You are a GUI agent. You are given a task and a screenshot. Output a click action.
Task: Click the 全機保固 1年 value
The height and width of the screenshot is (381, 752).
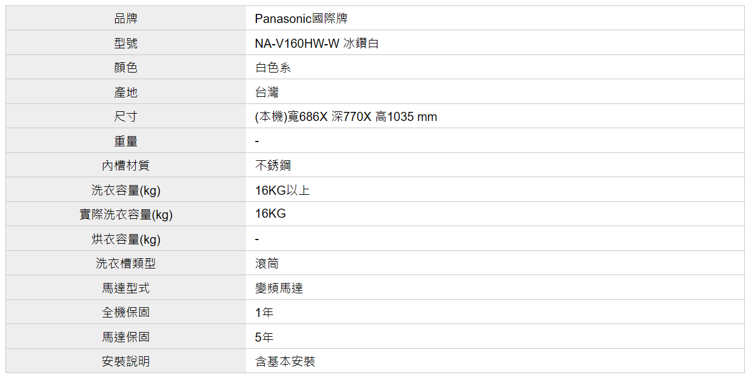click(x=264, y=313)
